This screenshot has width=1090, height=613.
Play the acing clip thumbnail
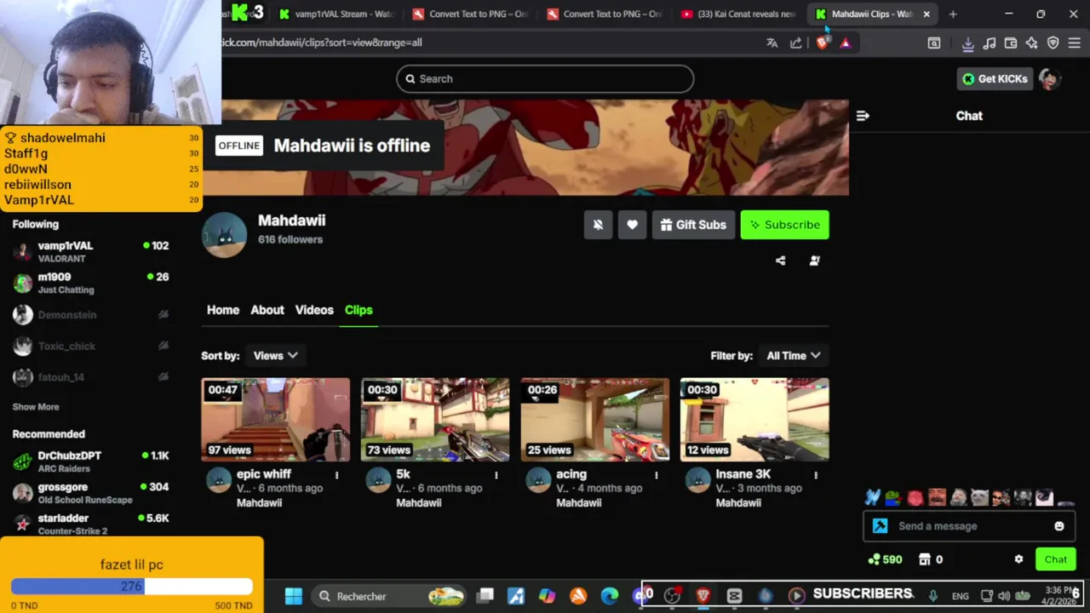pos(595,420)
